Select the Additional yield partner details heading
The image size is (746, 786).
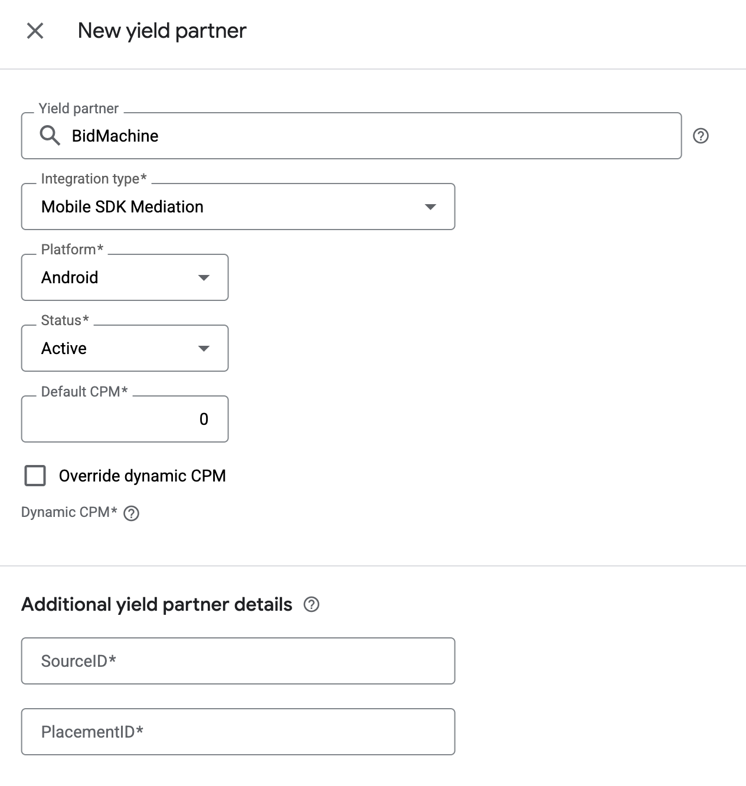157,604
